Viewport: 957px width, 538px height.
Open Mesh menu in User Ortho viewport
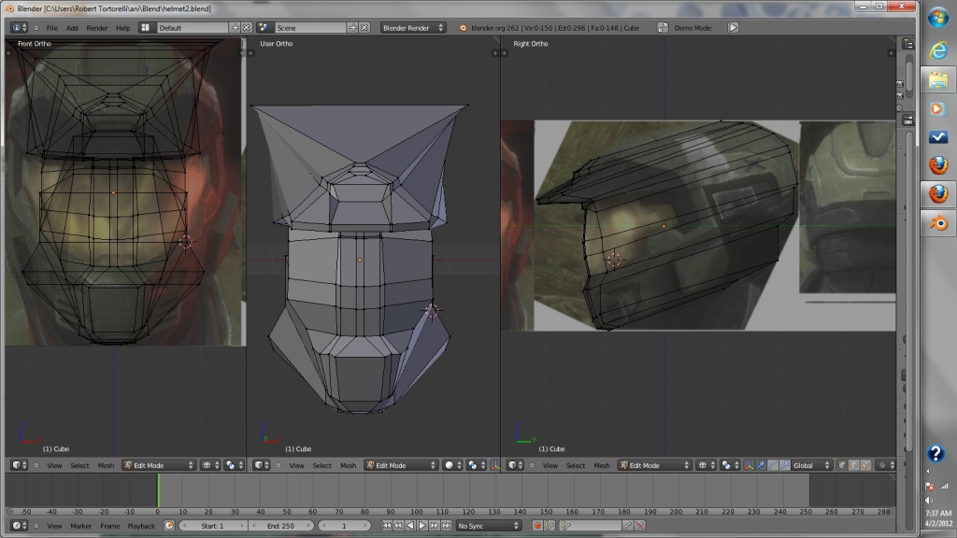(348, 465)
